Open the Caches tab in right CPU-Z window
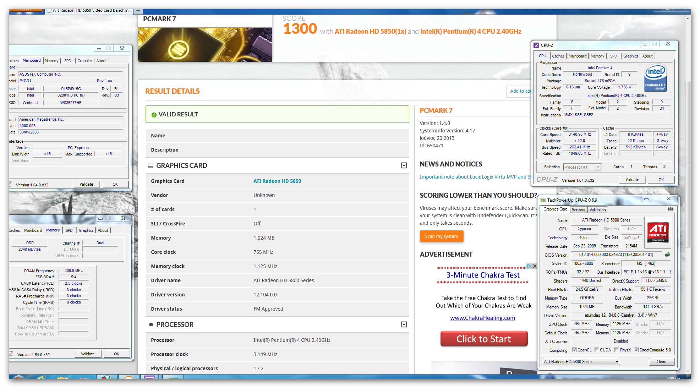 coord(558,56)
